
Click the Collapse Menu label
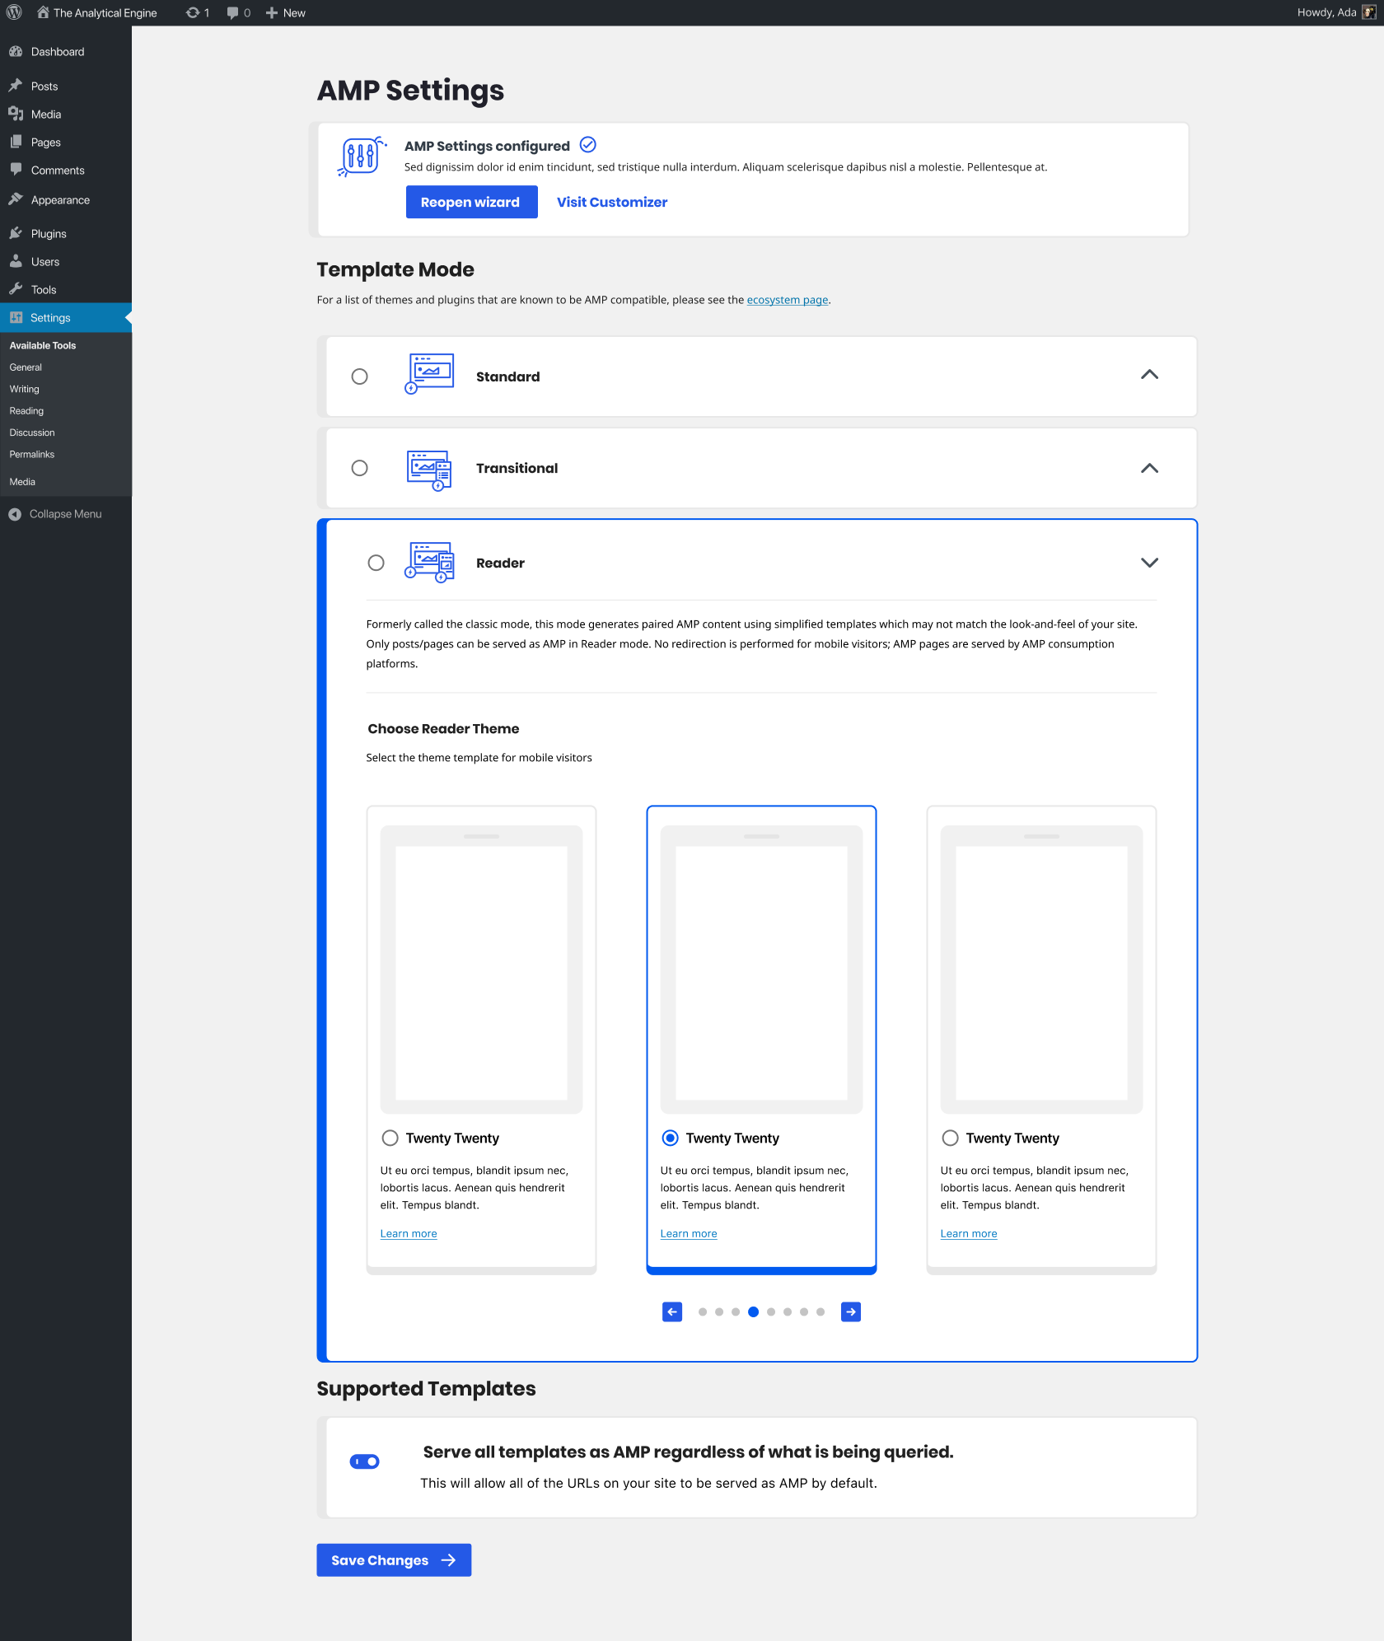point(66,514)
